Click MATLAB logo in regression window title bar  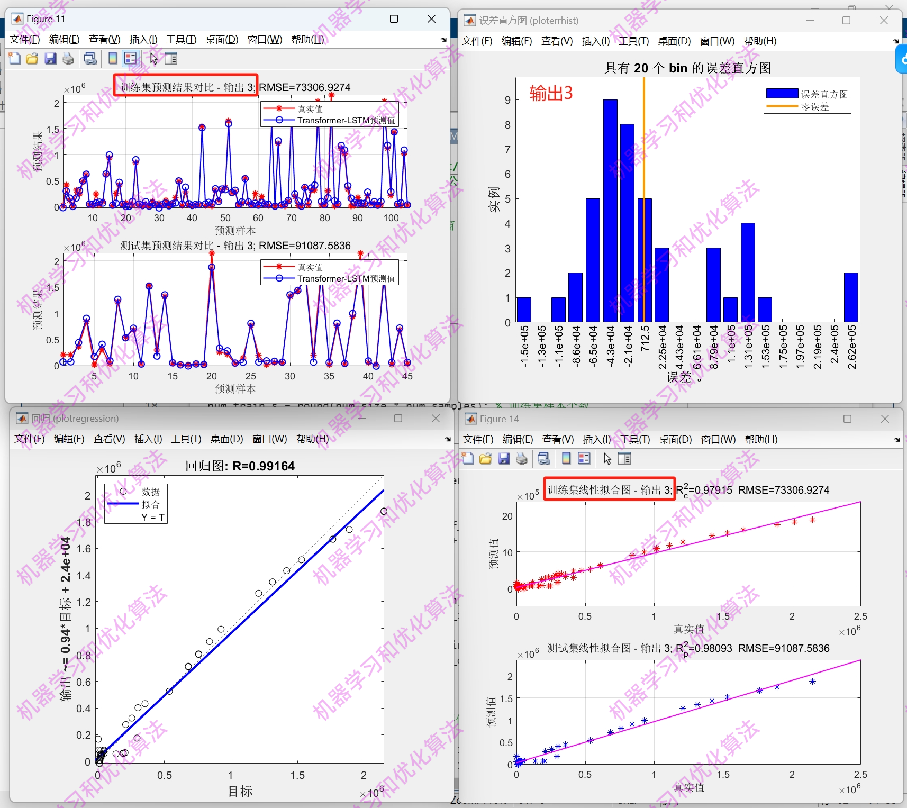point(22,419)
